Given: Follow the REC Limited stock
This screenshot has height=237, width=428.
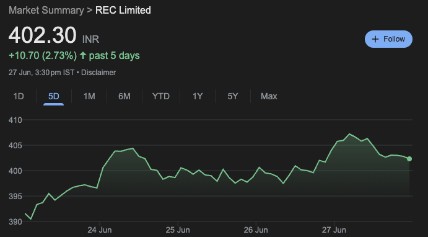Looking at the screenshot, I should coord(388,39).
